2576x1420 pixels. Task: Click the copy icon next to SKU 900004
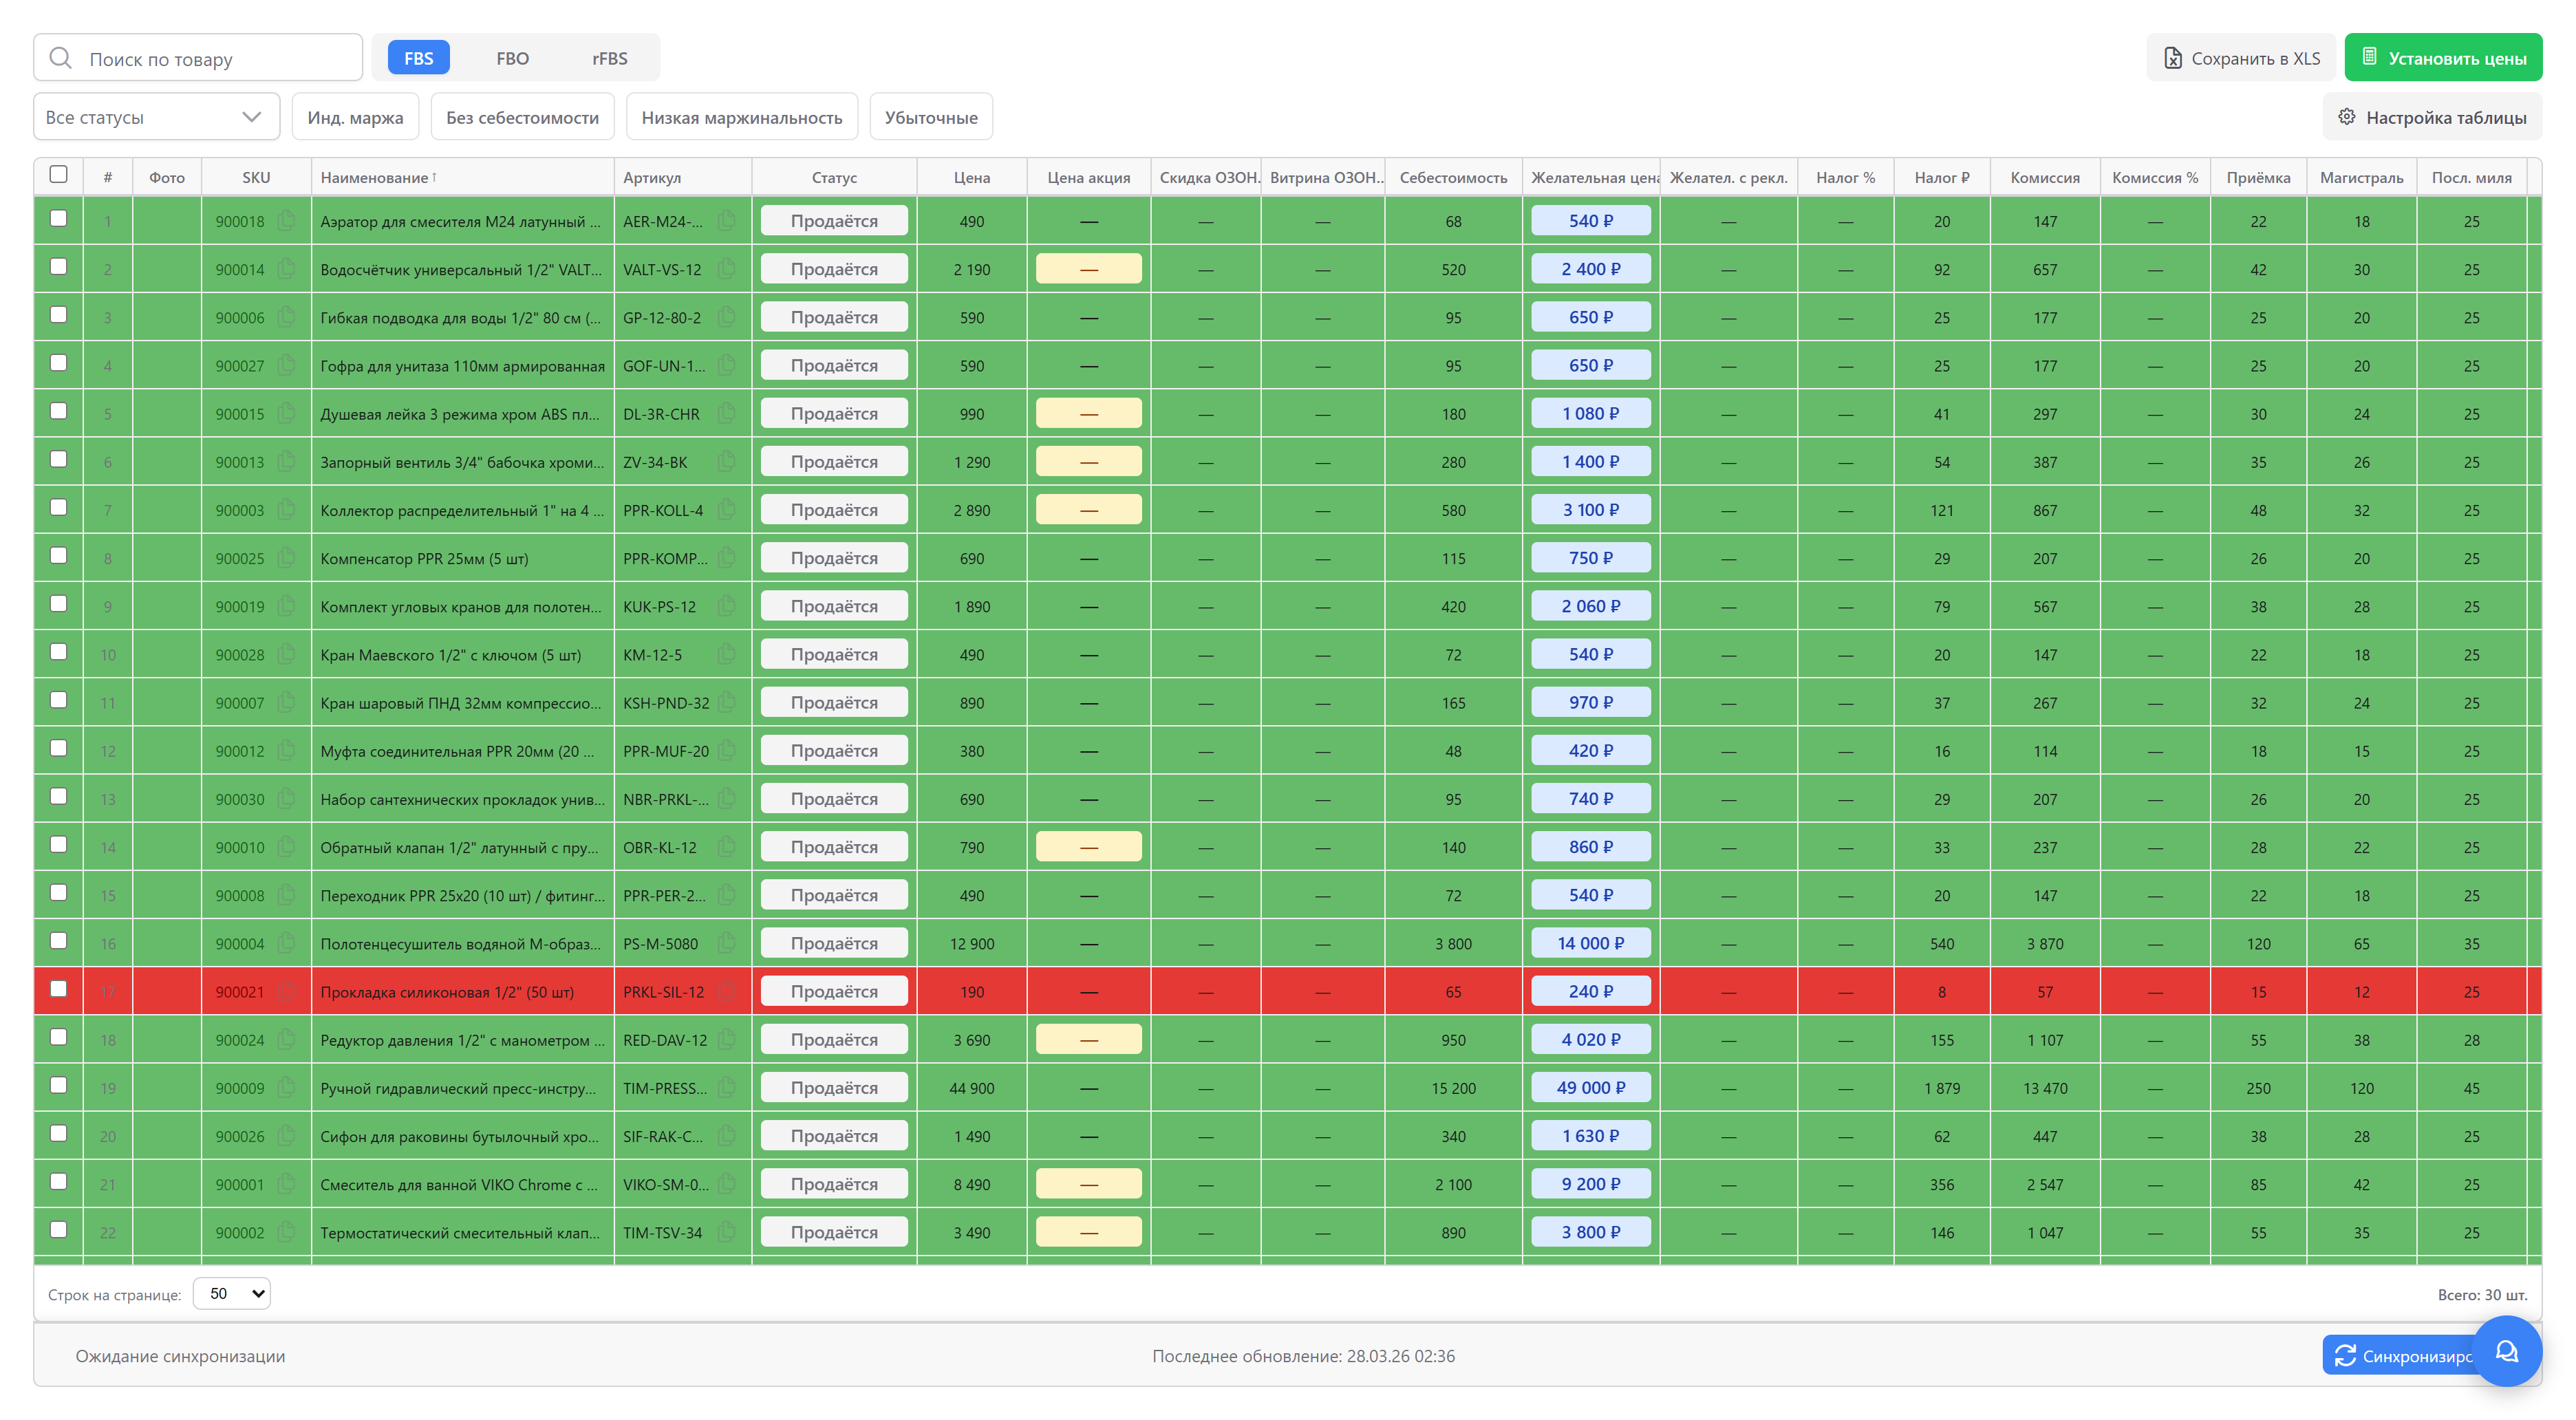(x=287, y=943)
